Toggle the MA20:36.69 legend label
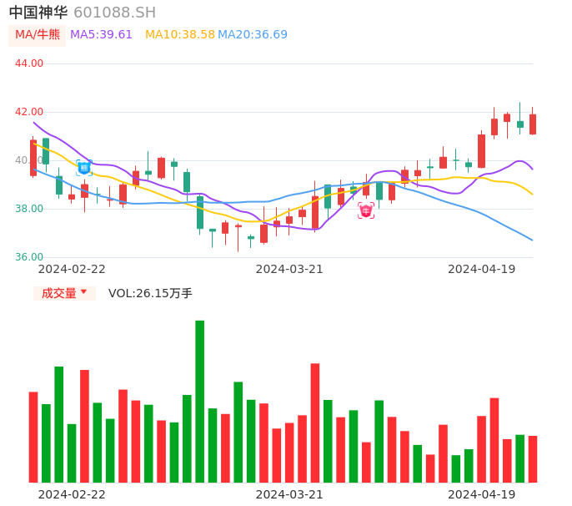The image size is (572, 506). click(253, 35)
